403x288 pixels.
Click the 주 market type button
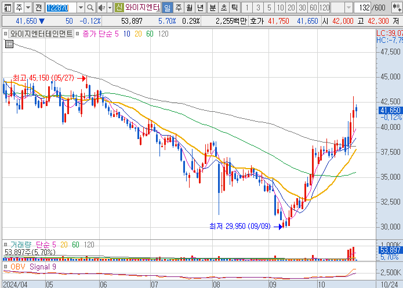[19, 8]
